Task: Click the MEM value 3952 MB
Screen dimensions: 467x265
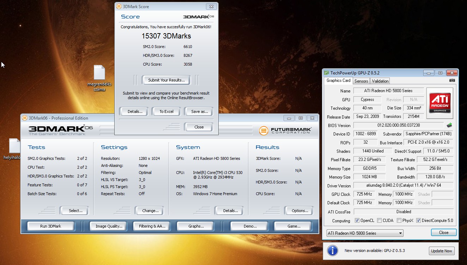Action: coord(200,187)
